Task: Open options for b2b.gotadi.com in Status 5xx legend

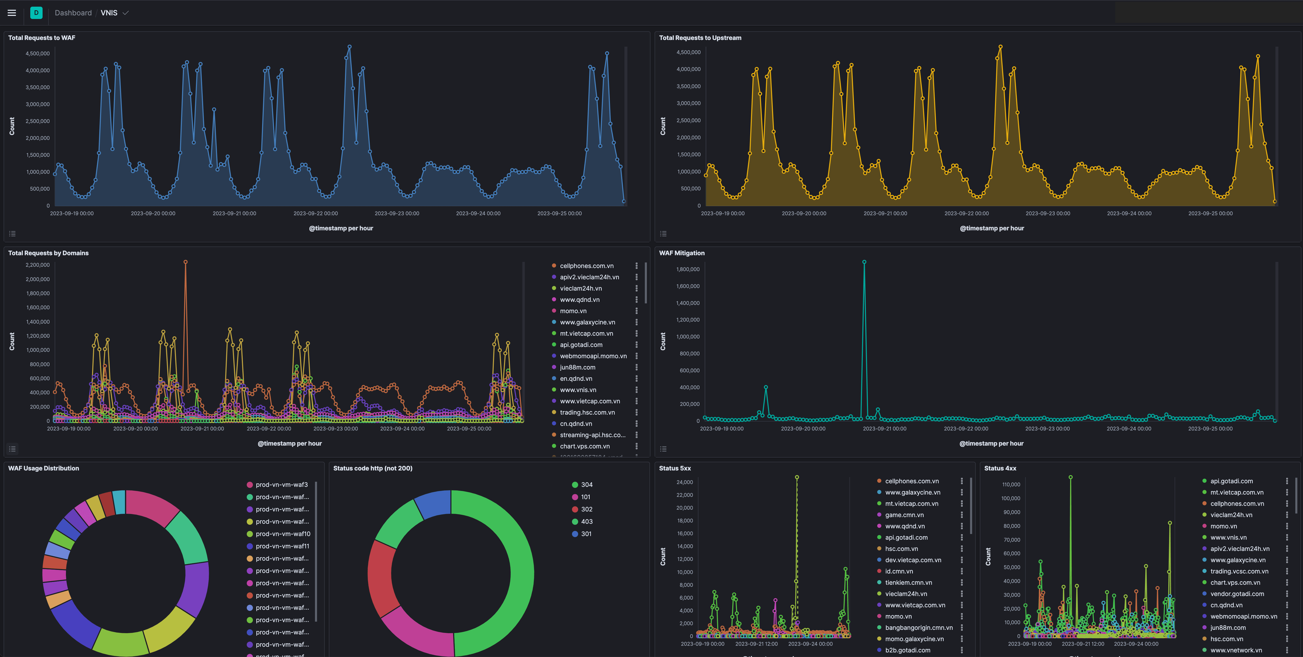Action: point(962,650)
